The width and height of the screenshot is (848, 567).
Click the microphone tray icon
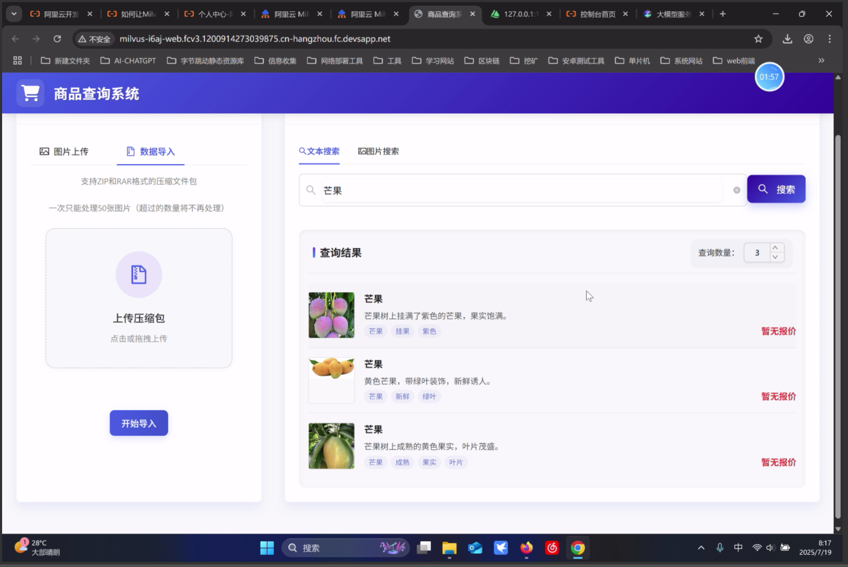(x=719, y=548)
